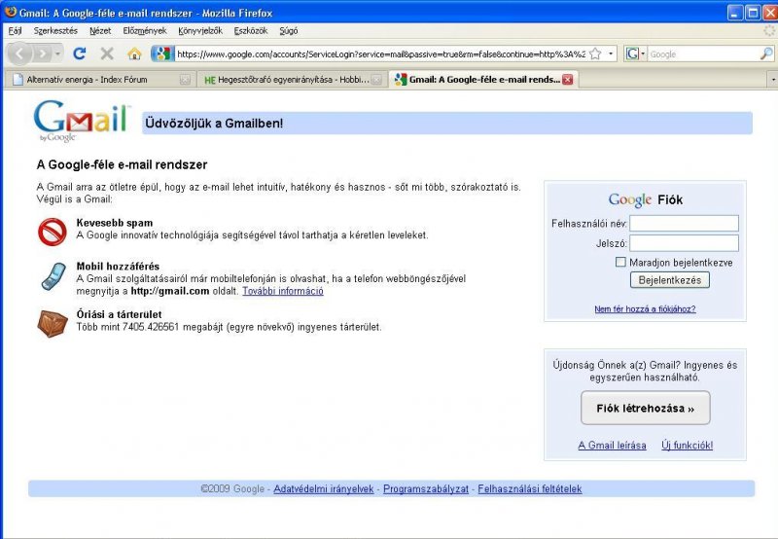Image resolution: width=778 pixels, height=539 pixels.
Task: Close the Hegesztőtrafó tab
Action: pyautogui.click(x=377, y=80)
